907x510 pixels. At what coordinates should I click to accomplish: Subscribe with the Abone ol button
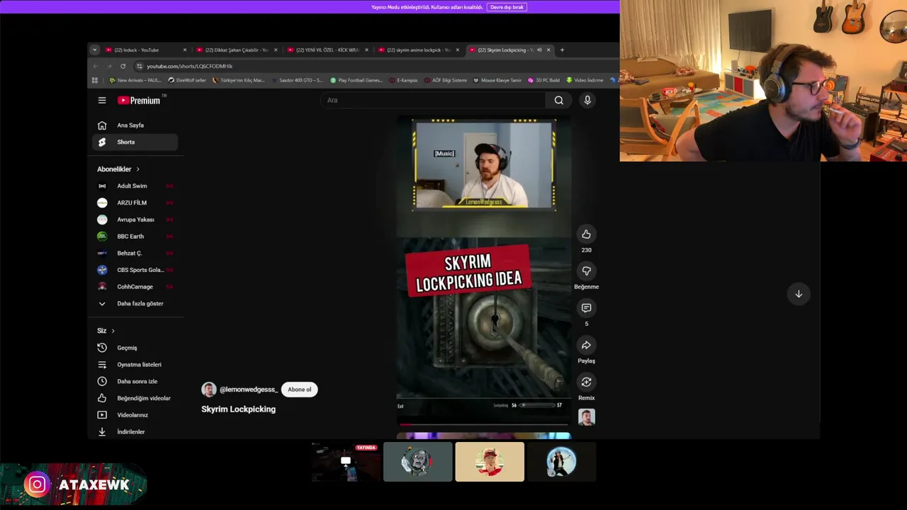pos(299,390)
